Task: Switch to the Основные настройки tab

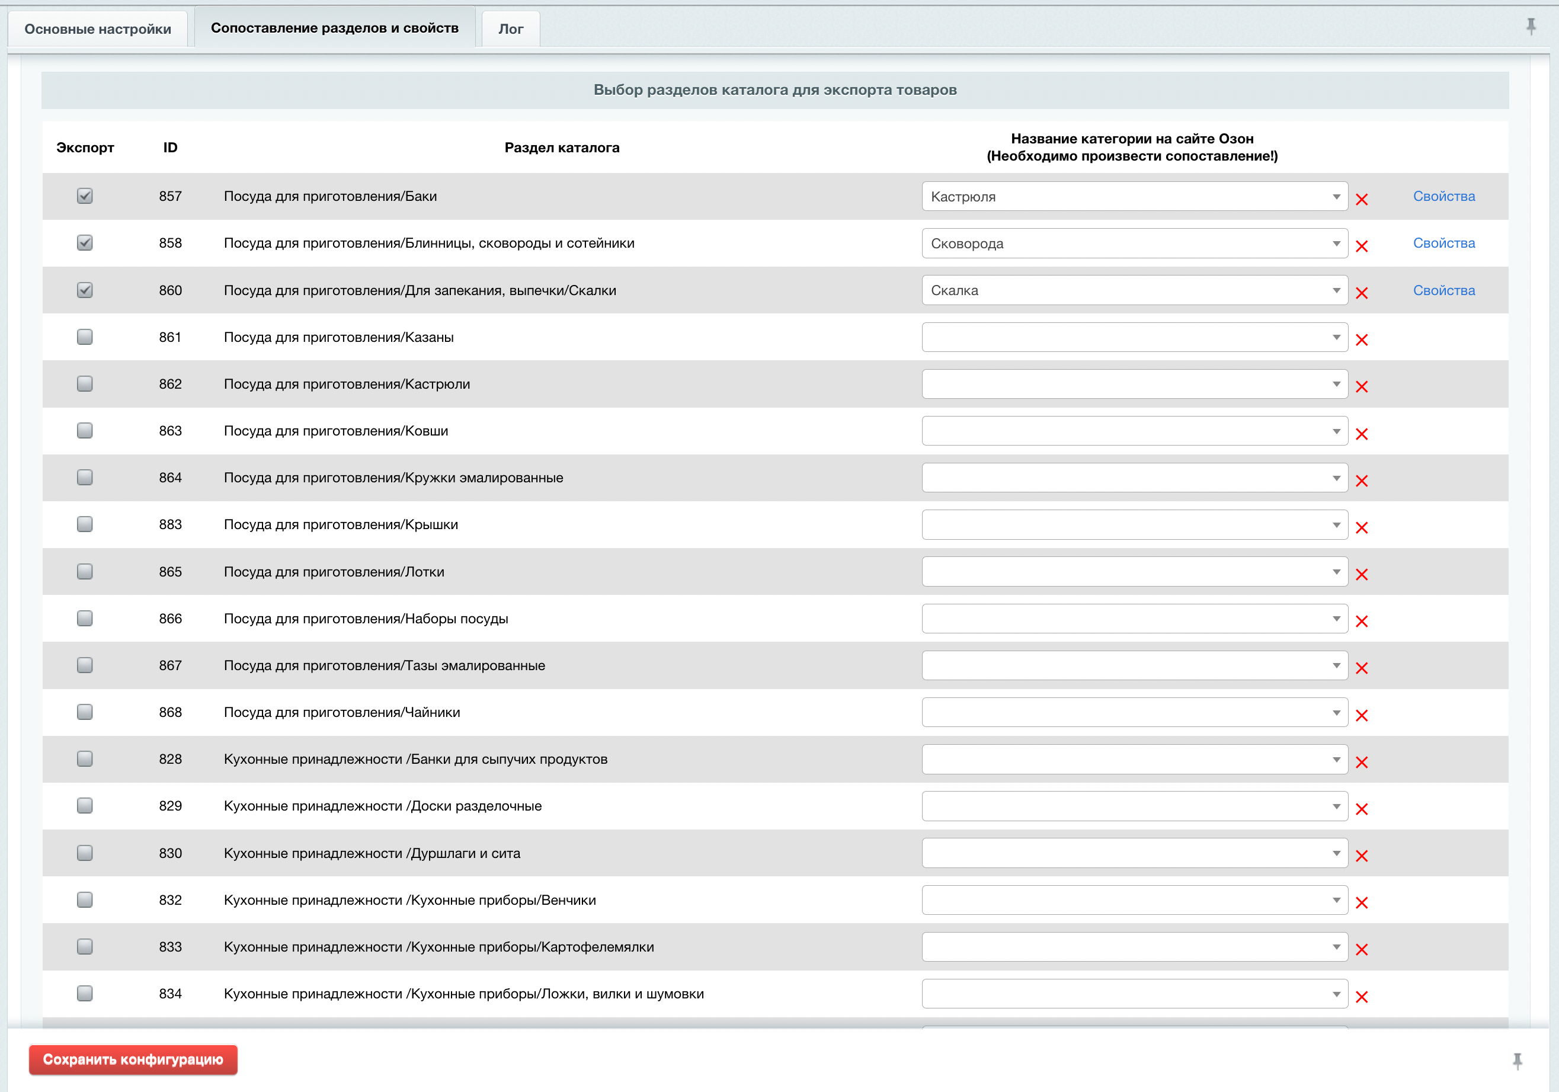Action: 98,29
